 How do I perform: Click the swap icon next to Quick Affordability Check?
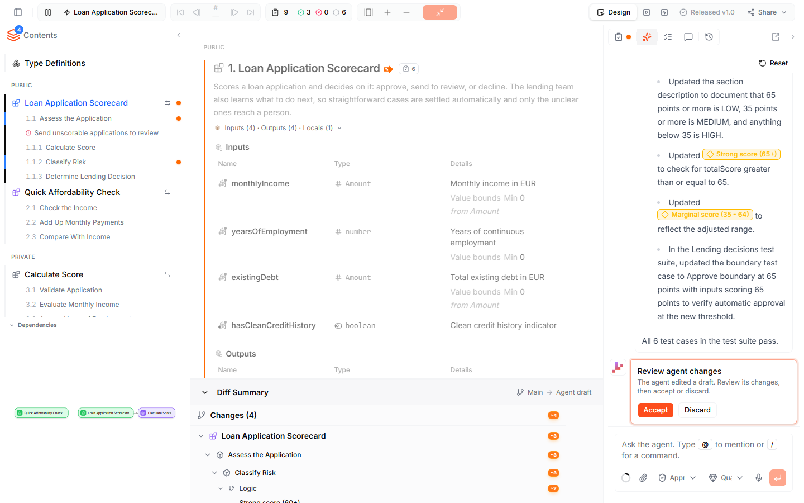(x=167, y=192)
